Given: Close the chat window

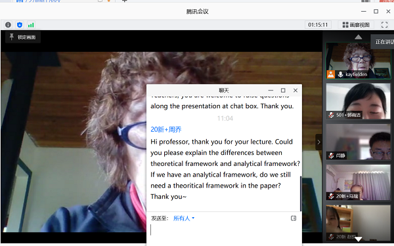Looking at the screenshot, I should pos(295,91).
